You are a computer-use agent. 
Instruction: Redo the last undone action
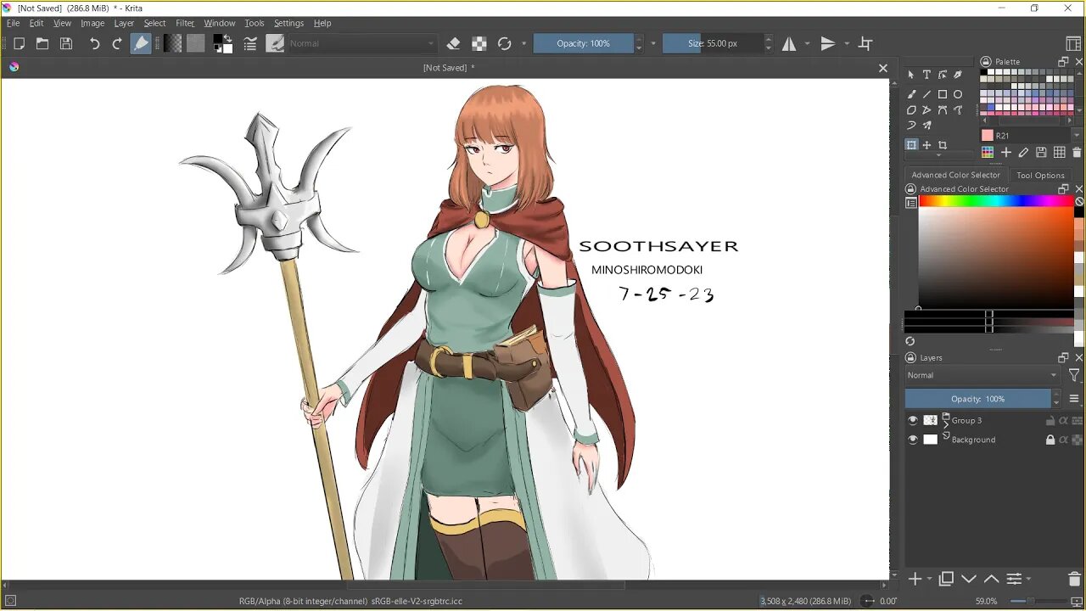(x=117, y=43)
